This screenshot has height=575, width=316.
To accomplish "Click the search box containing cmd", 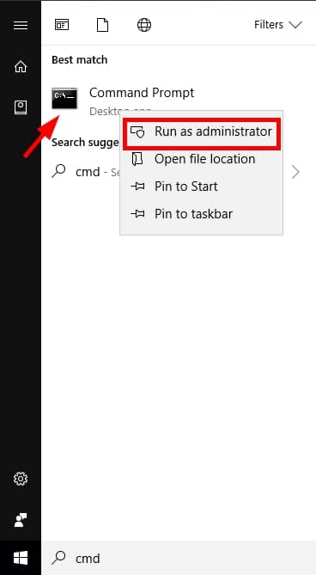I will (179, 559).
